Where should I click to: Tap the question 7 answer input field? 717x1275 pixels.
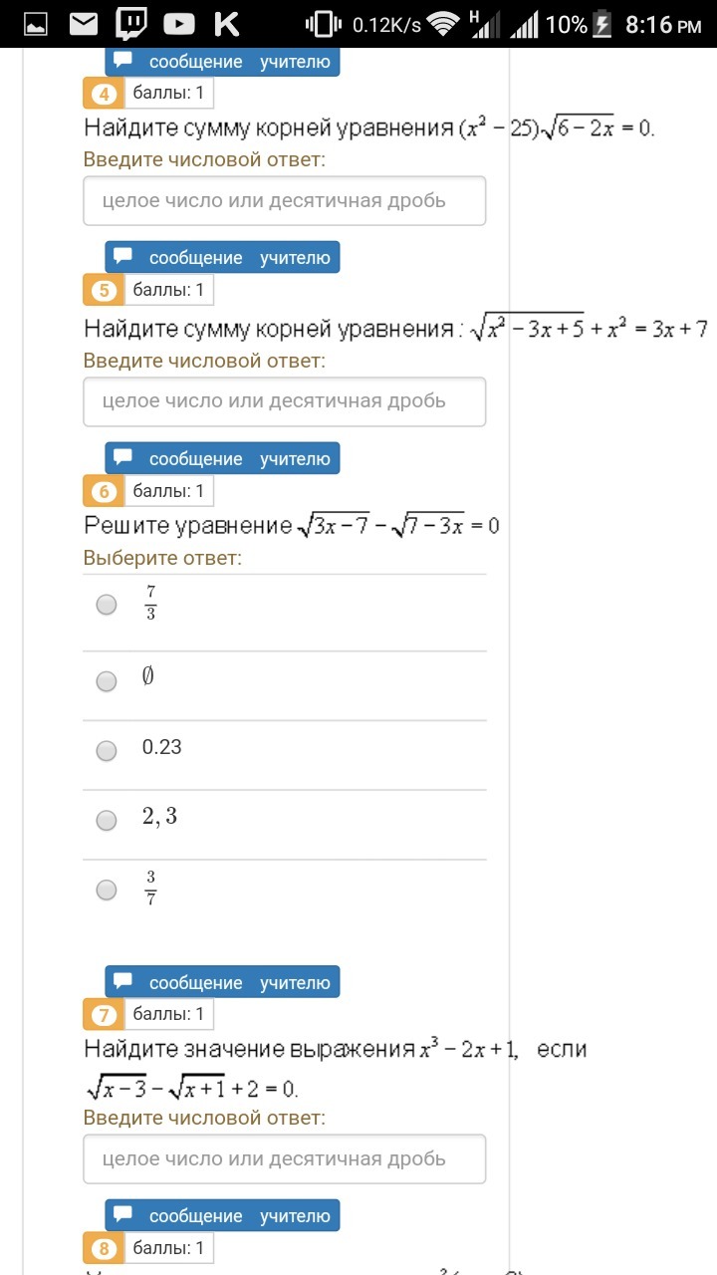coord(285,1159)
